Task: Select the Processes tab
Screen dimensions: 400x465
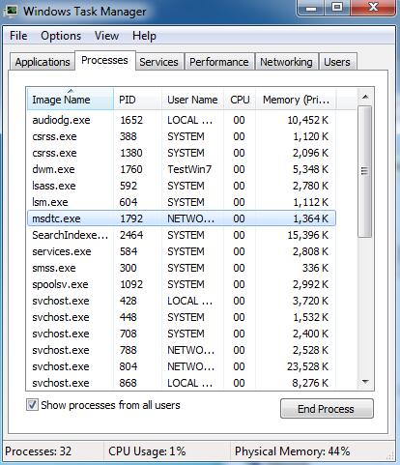Action: pyautogui.click(x=104, y=60)
